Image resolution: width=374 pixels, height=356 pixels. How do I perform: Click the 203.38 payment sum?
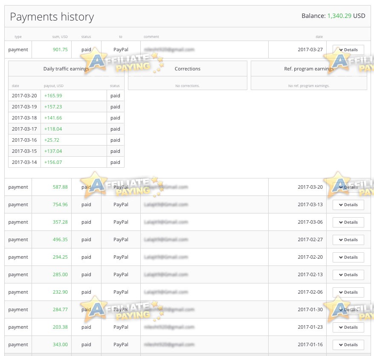coord(60,327)
